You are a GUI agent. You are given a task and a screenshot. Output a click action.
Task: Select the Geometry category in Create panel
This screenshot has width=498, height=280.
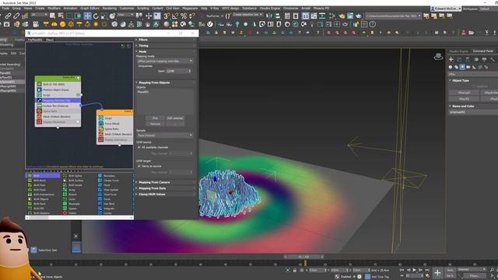pyautogui.click(x=451, y=67)
